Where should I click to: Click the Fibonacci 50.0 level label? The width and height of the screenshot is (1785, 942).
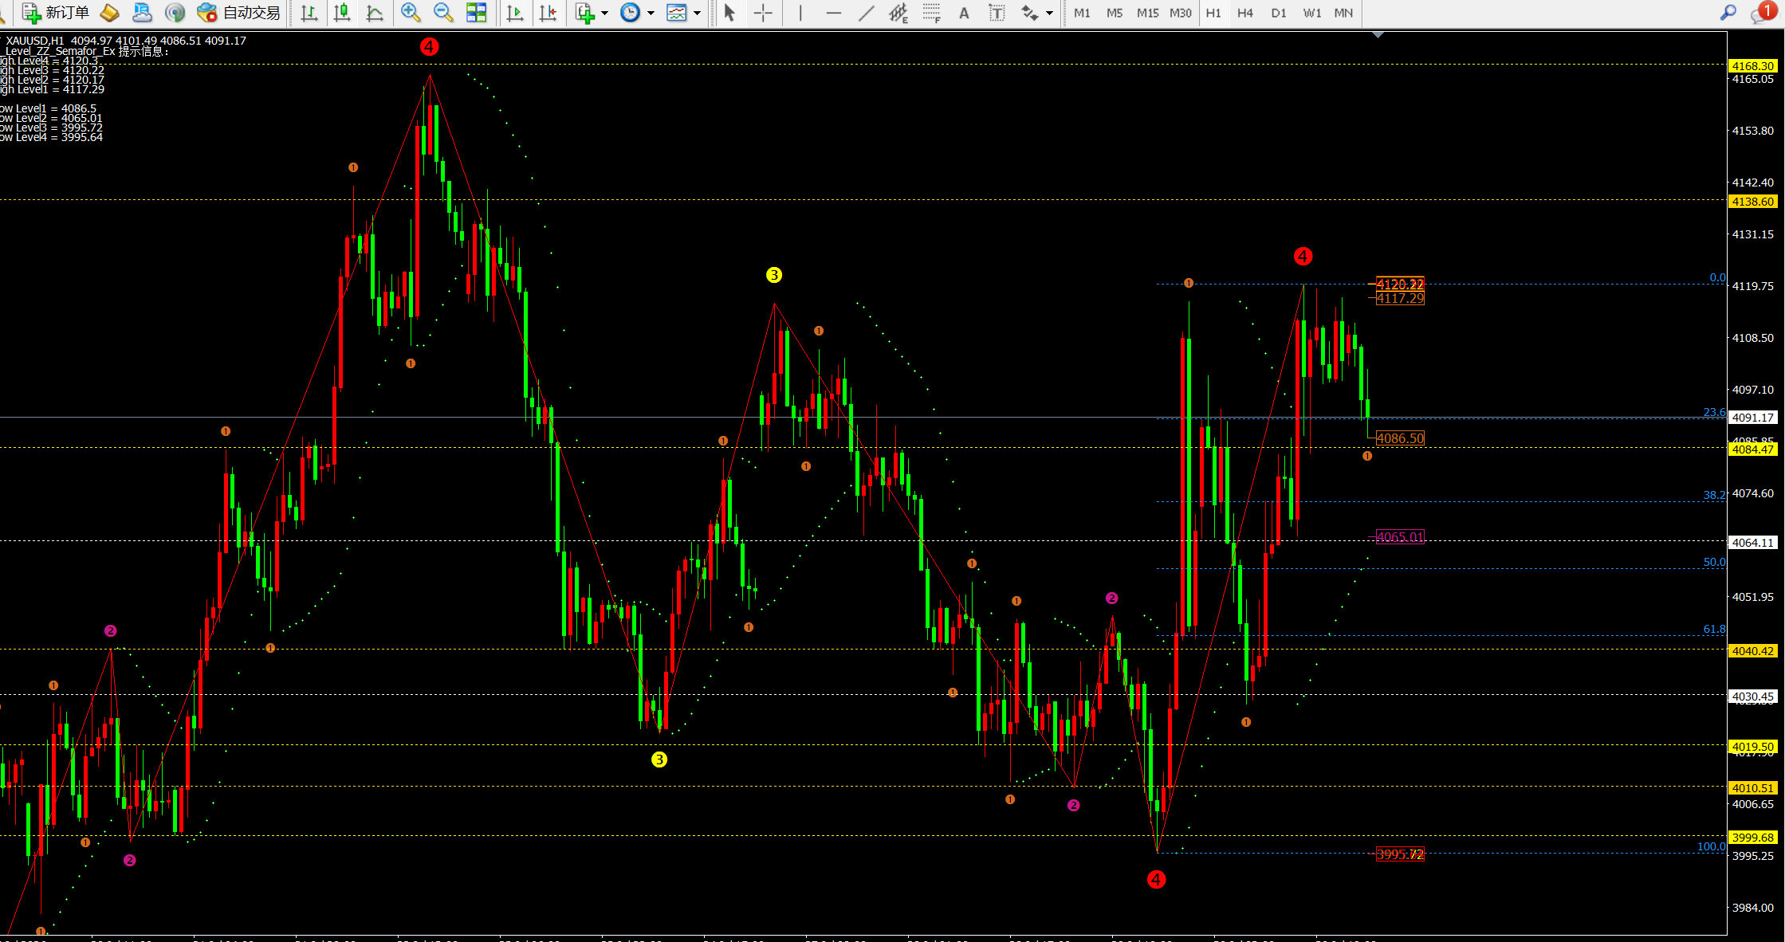[1714, 562]
